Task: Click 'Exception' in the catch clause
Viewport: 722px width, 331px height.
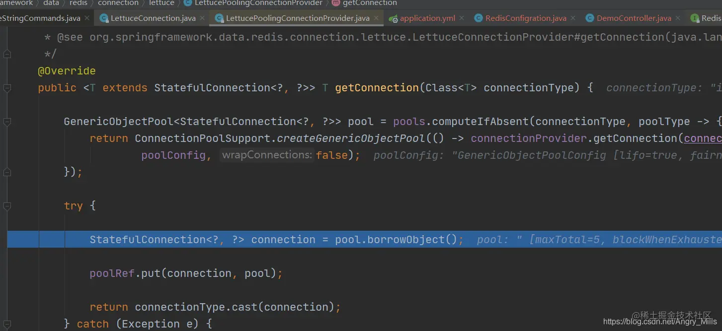Action: tap(151, 324)
